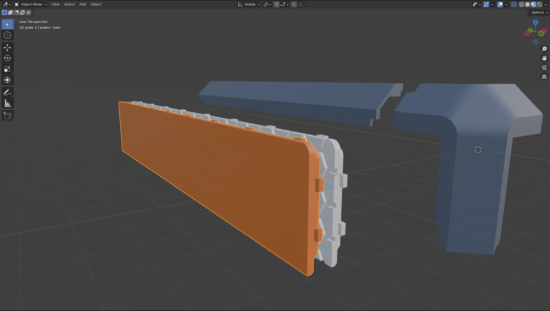The width and height of the screenshot is (550, 311).
Task: Click the hand pan view icon
Action: click(544, 58)
